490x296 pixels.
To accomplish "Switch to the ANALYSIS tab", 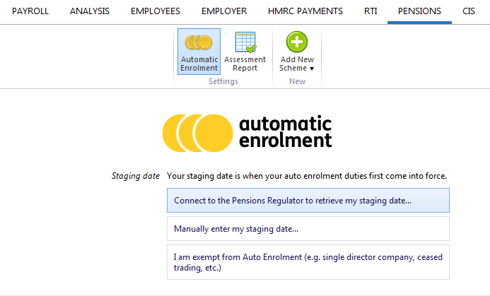I will (90, 11).
